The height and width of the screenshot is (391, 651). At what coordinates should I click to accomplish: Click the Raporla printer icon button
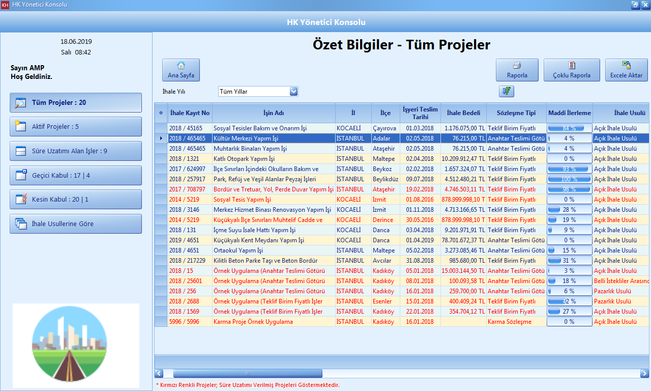(517, 70)
